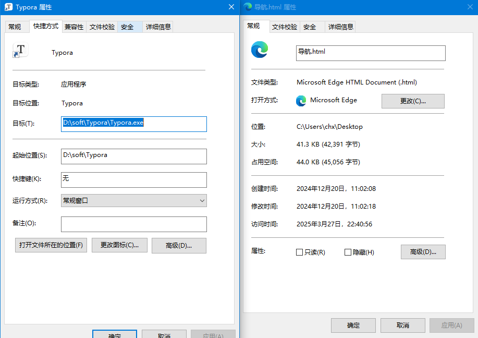Click the 导航.html filename field

(371, 53)
